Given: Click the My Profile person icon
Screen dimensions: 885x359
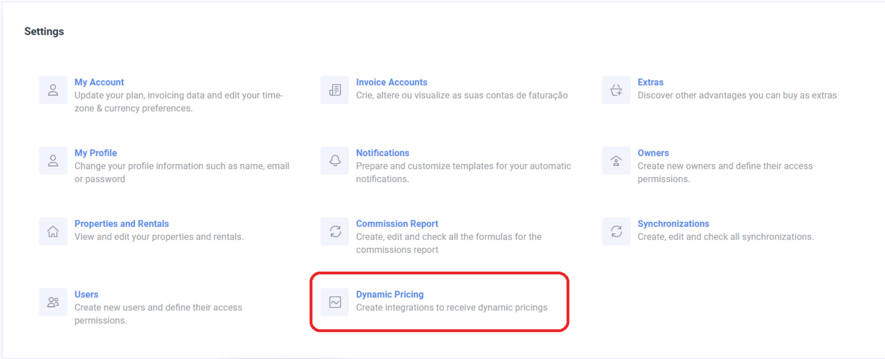Looking at the screenshot, I should pos(53,160).
